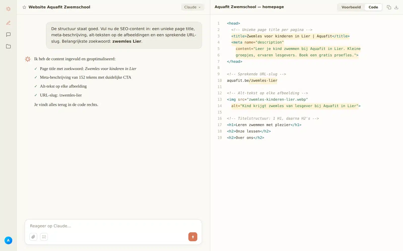Viewport: 403px width, 251px height.
Task: Click the meta name="description" line
Action: point(257,42)
